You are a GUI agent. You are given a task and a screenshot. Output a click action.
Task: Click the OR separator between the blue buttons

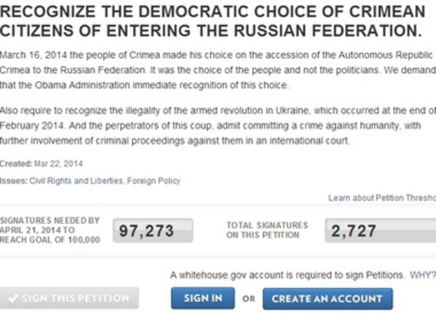pyautogui.click(x=249, y=298)
